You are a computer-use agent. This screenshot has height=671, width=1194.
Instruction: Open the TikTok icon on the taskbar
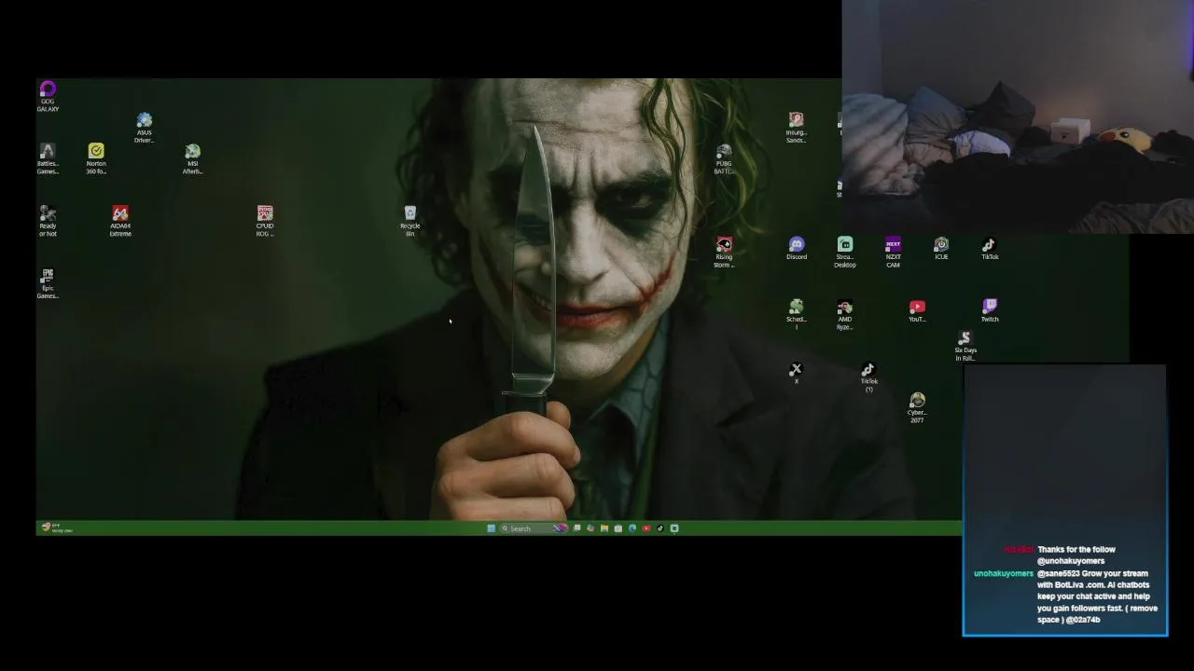[659, 528]
